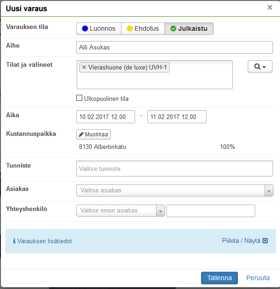
Task: Save the reservation with Tallenna
Action: tap(219, 278)
